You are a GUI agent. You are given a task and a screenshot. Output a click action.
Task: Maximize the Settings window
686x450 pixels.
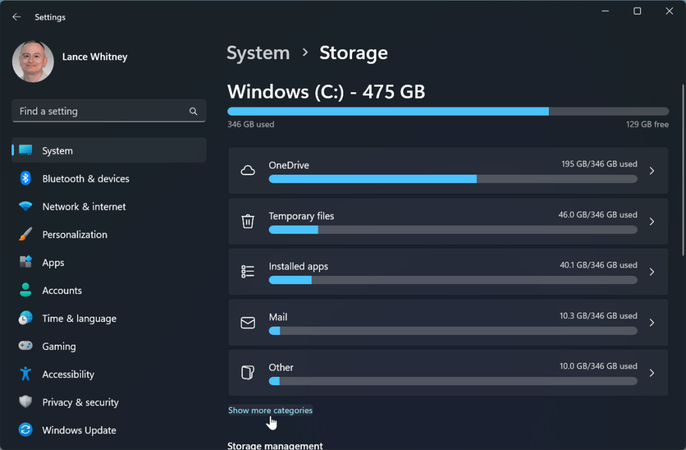(x=638, y=11)
